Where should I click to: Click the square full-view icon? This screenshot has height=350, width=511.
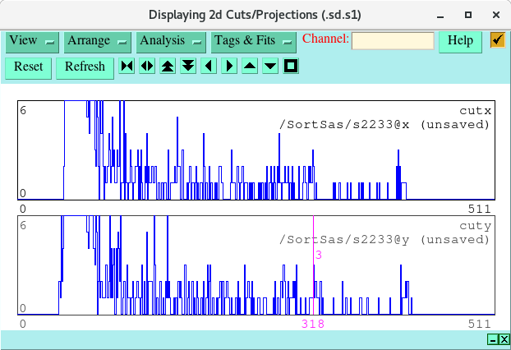[291, 67]
